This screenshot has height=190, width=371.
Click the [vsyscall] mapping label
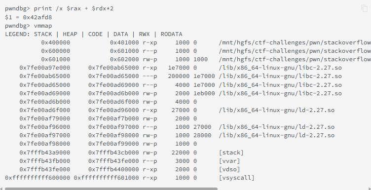click(x=237, y=178)
